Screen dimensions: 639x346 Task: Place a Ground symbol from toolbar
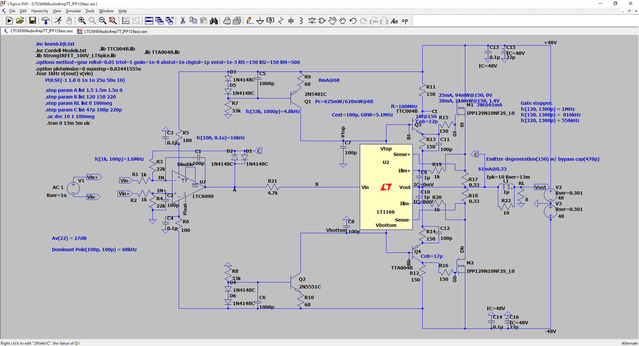[x=260, y=20]
